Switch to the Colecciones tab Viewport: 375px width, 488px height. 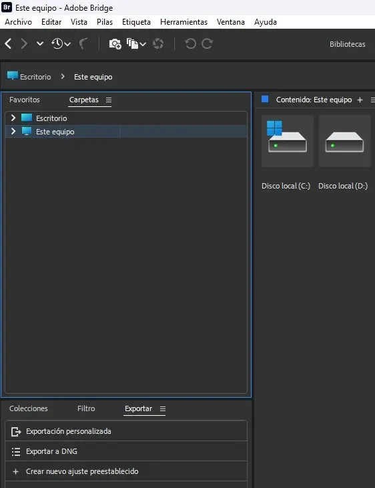29,408
